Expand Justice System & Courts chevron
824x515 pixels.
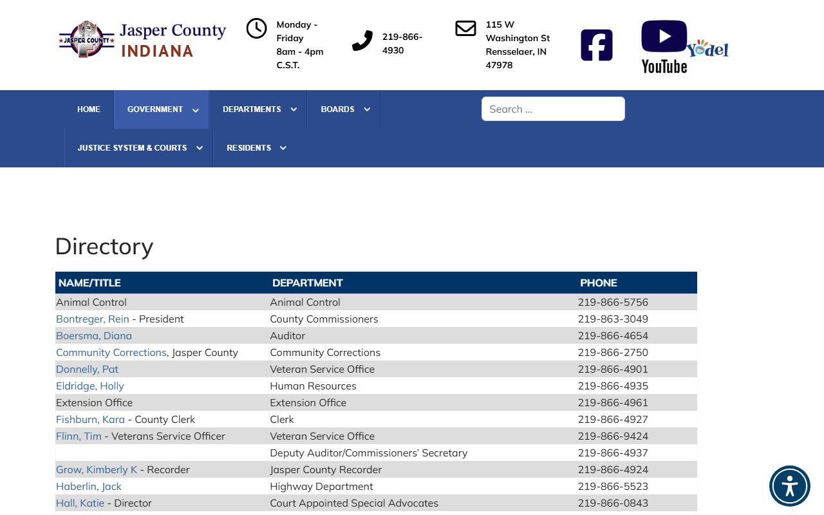(x=200, y=148)
